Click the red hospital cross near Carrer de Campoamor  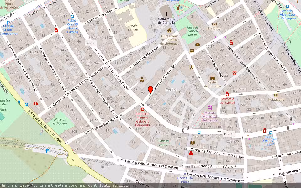[35, 104]
